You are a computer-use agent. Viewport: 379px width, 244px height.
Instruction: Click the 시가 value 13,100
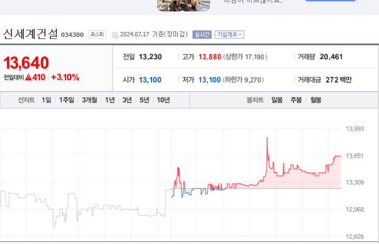pyautogui.click(x=150, y=80)
